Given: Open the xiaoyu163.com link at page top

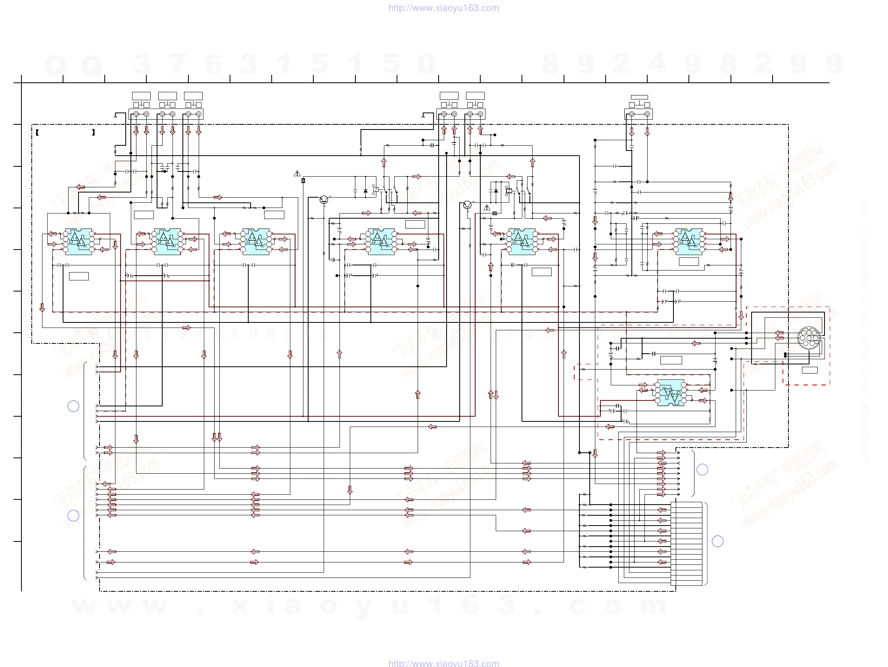Looking at the screenshot, I should pos(443,8).
